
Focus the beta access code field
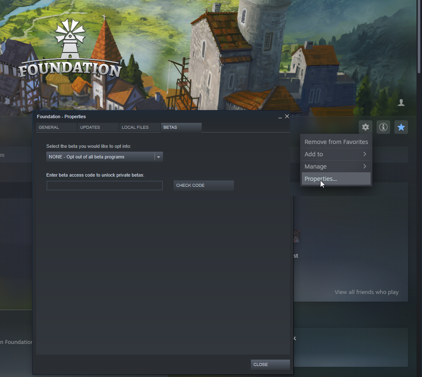(x=104, y=186)
